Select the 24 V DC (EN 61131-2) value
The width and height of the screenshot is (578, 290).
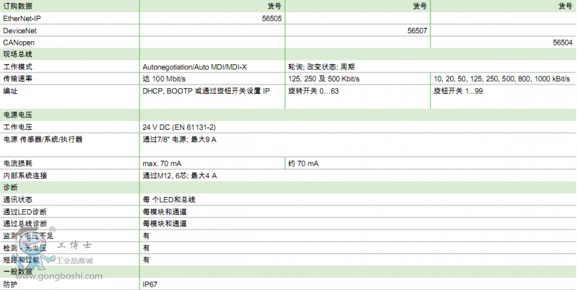pyautogui.click(x=178, y=127)
